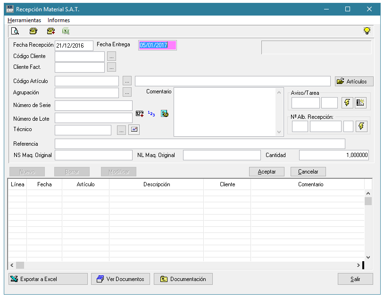Focus the Referencia input field
The height and width of the screenshot is (298, 384).
tap(200, 144)
